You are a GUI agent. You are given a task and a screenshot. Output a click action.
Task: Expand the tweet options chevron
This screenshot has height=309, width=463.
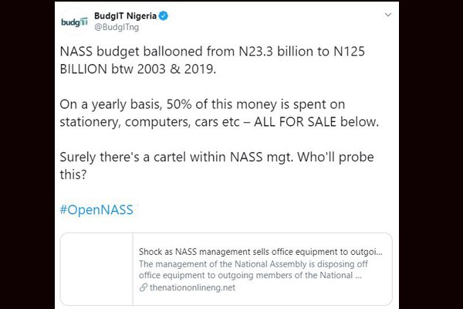click(x=388, y=15)
